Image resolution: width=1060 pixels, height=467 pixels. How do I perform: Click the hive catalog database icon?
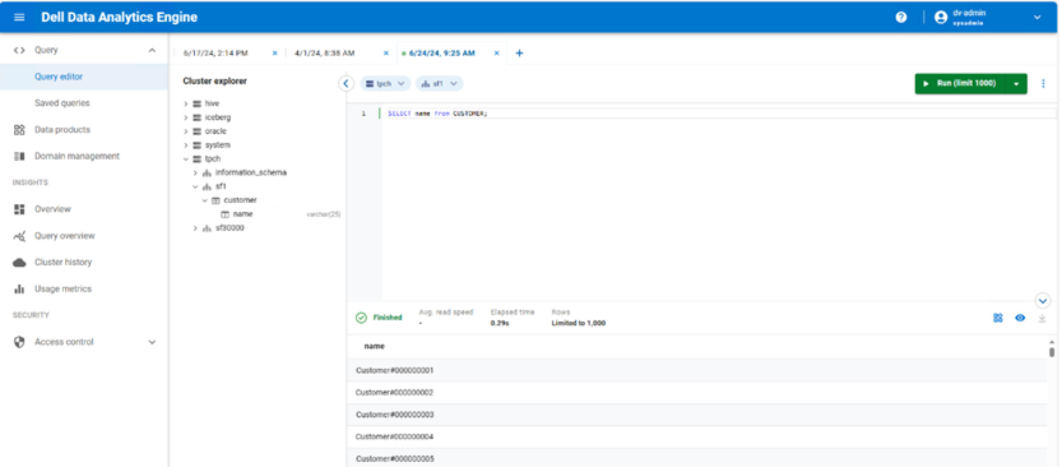[197, 104]
